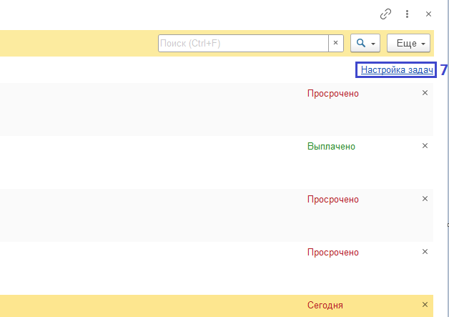Screen dimensions: 449x317
Task: Open the Еще dropdown menu
Action: pyautogui.click(x=408, y=43)
